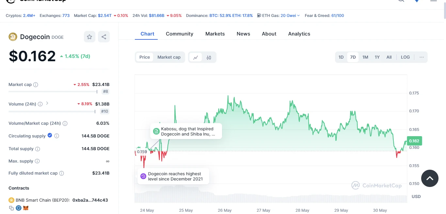Click the Circulating supply verified badge
The width and height of the screenshot is (446, 214).
pos(50,136)
